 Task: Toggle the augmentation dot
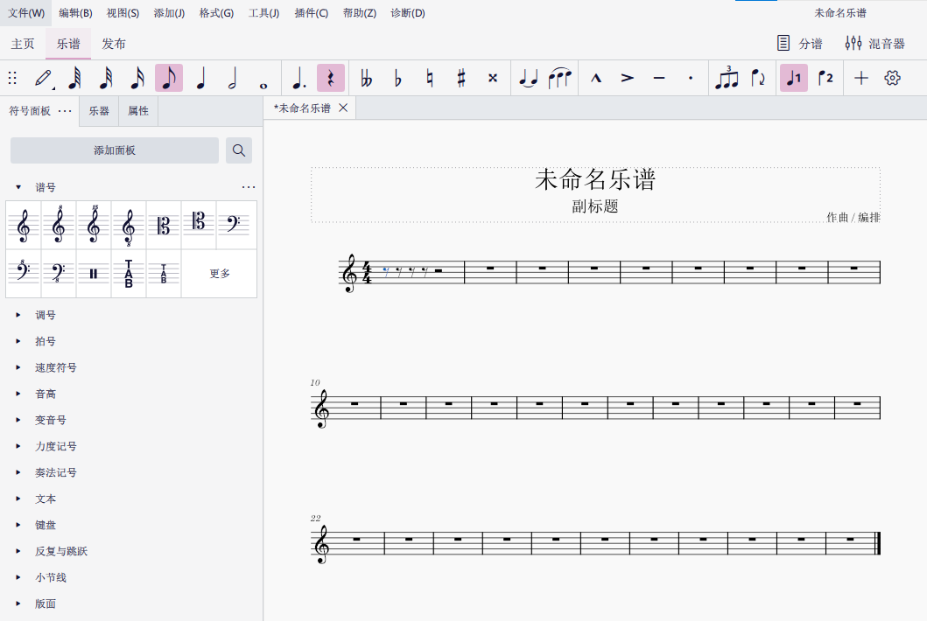(x=297, y=77)
